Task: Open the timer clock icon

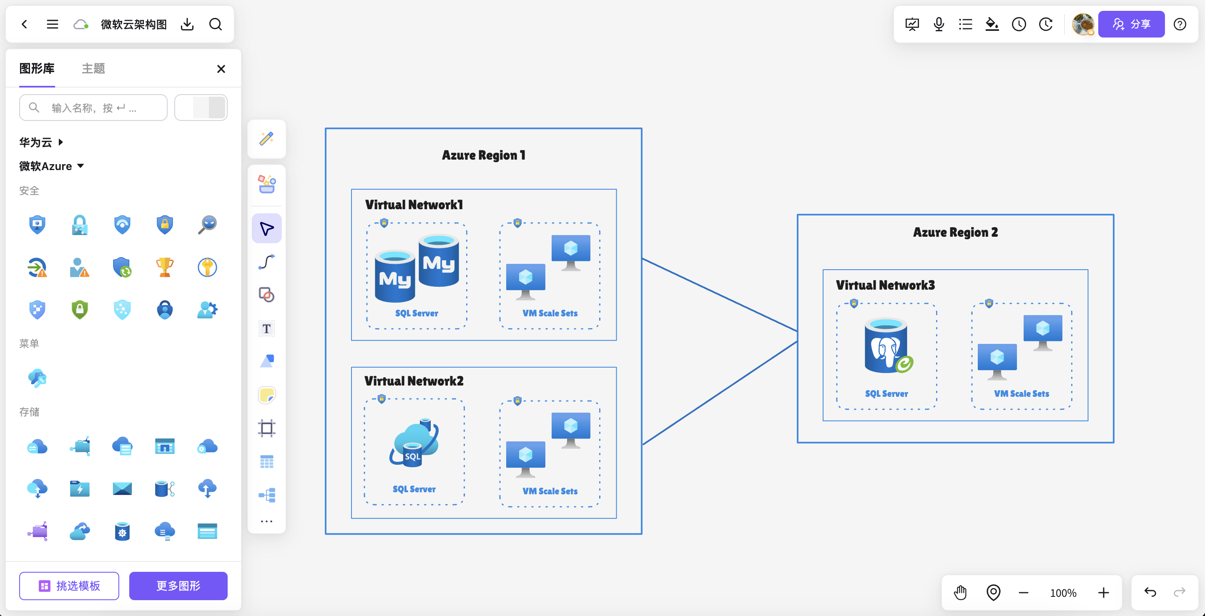Action: 1019,24
